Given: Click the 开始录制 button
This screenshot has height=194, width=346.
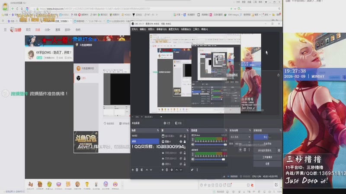Looking at the screenshot, I should 267,144.
